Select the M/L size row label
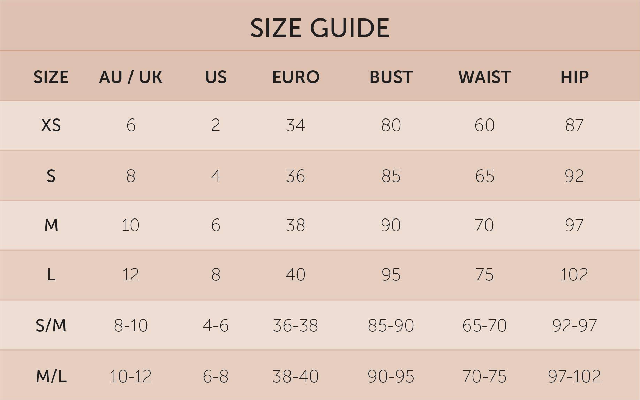 tap(51, 376)
